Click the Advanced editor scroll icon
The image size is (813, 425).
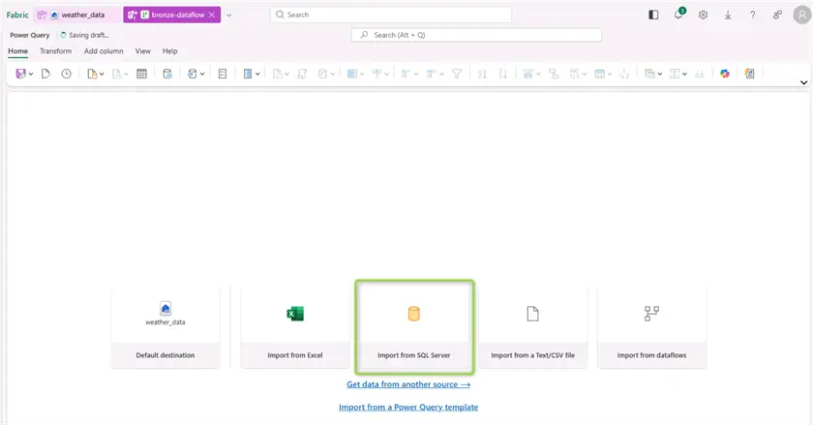coord(302,74)
